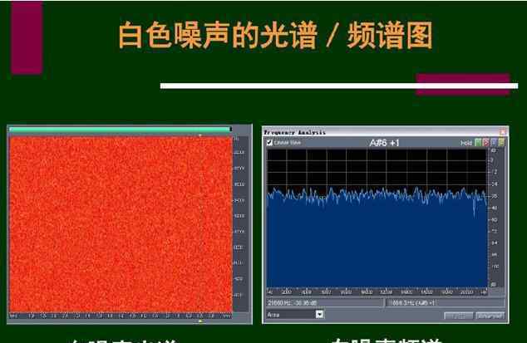Click the blue frequency spectrum graph
The width and height of the screenshot is (527, 343).
click(x=377, y=218)
